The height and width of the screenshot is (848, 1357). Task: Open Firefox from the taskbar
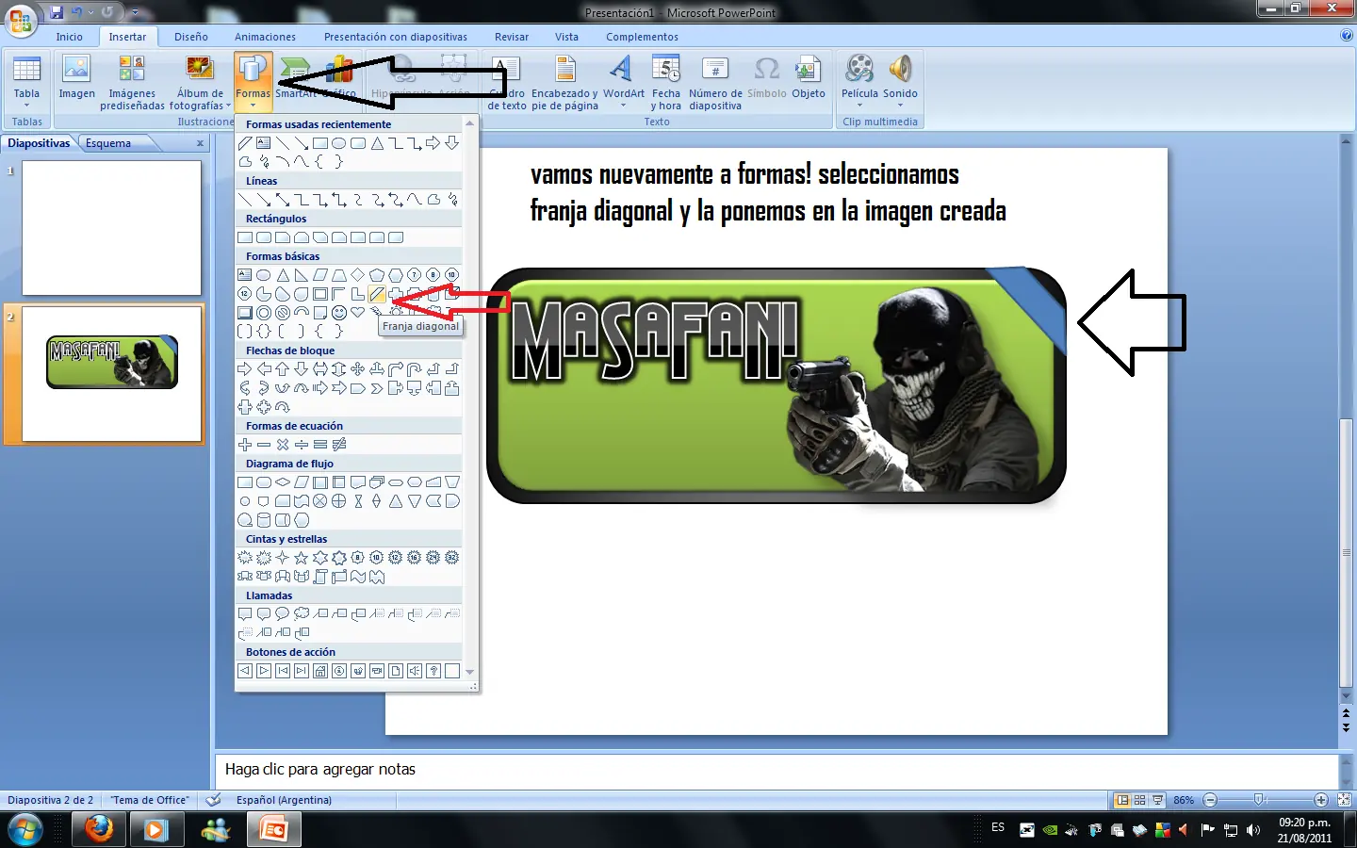tap(98, 829)
